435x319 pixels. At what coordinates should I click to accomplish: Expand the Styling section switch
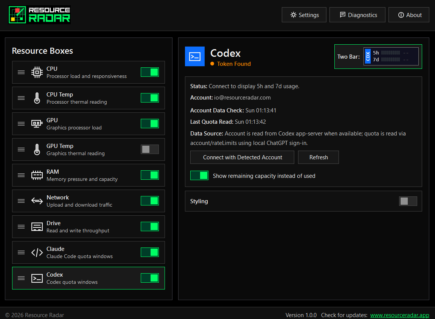408,201
